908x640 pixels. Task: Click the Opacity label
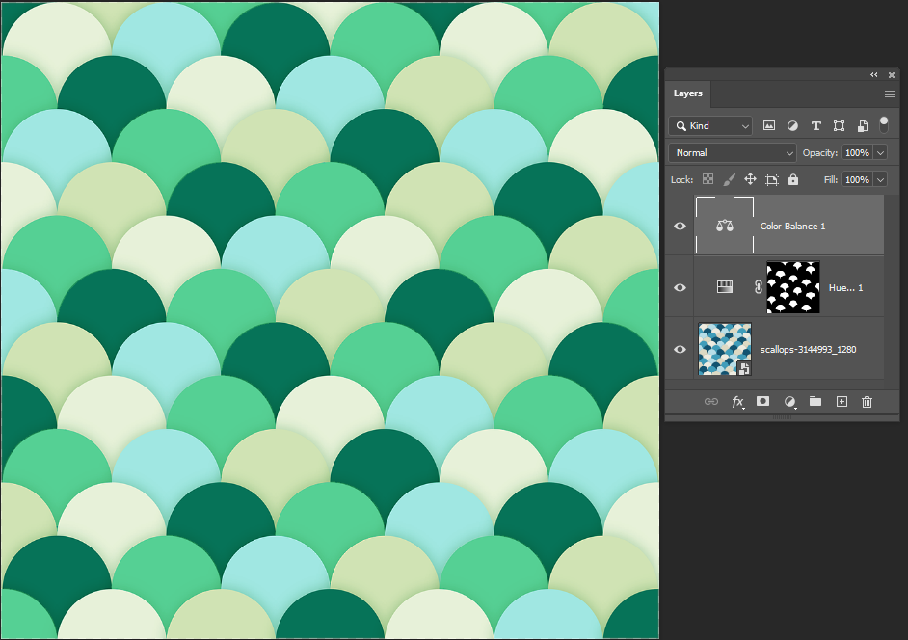click(x=820, y=153)
